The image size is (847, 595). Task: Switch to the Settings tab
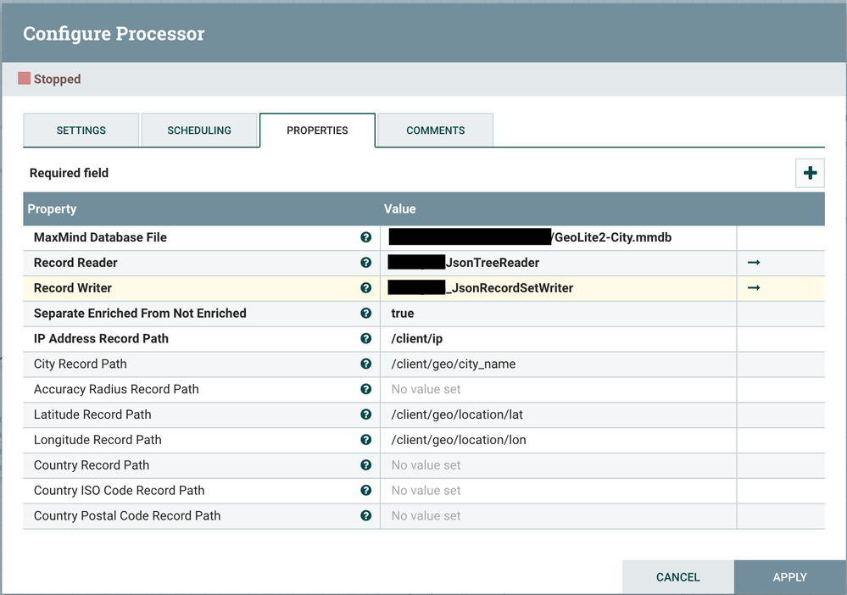[x=81, y=131]
